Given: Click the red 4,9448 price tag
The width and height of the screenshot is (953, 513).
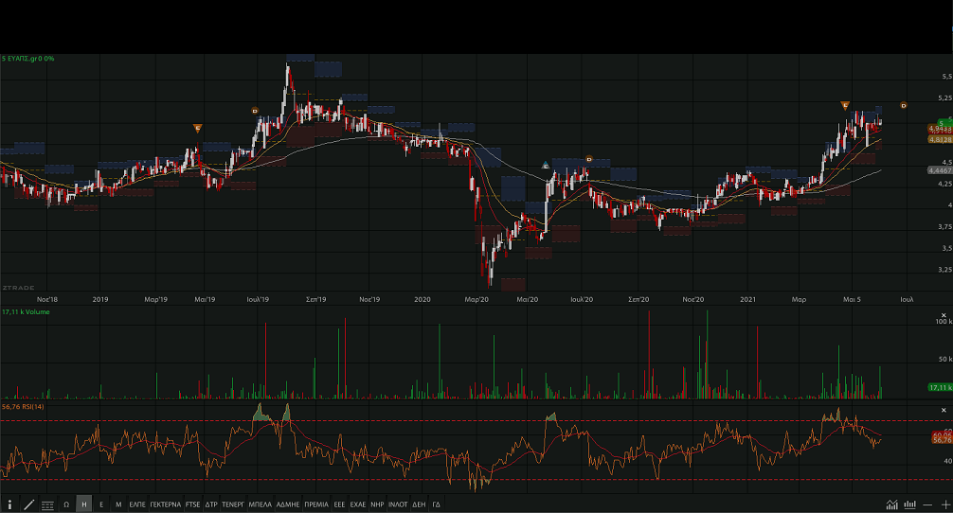Looking at the screenshot, I should pyautogui.click(x=940, y=130).
